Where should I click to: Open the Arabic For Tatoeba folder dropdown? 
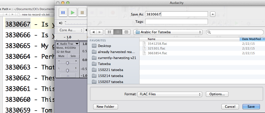point(168,32)
